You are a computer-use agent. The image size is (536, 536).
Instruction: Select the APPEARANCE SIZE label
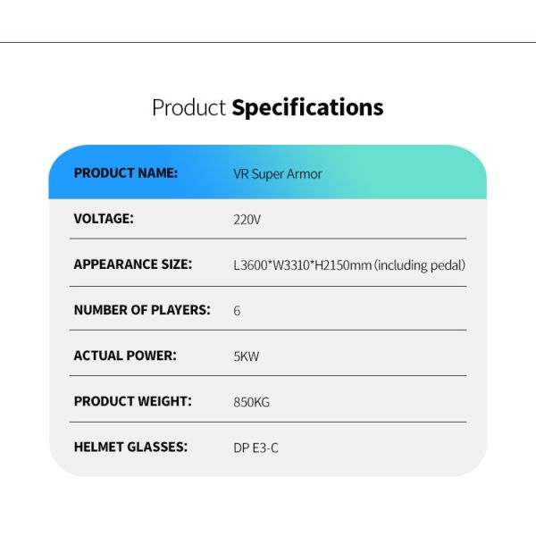point(132,264)
